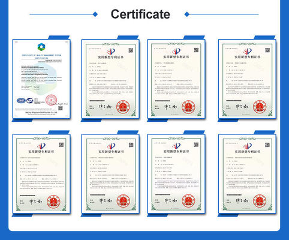Click QR code on the quality management certificate
Image resolution: width=289 pixels, height=240 pixels.
click(61, 108)
